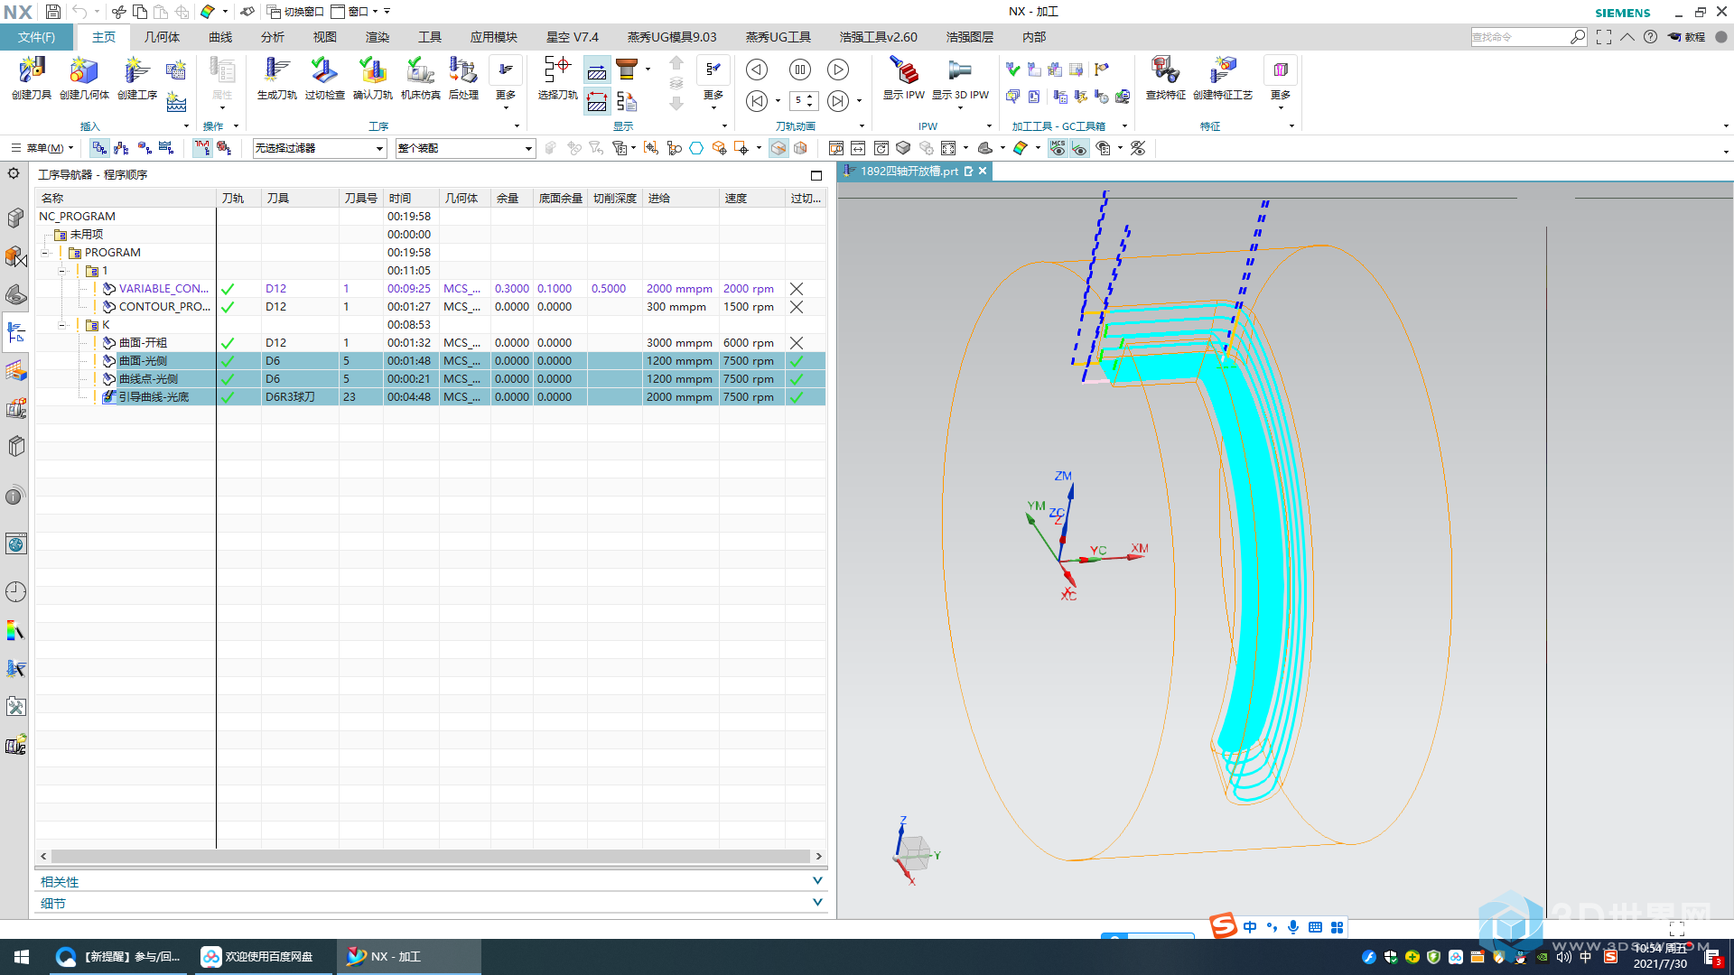The height and width of the screenshot is (975, 1734).
Task: Toggle ribbon minimize caret button
Action: pyautogui.click(x=1627, y=37)
